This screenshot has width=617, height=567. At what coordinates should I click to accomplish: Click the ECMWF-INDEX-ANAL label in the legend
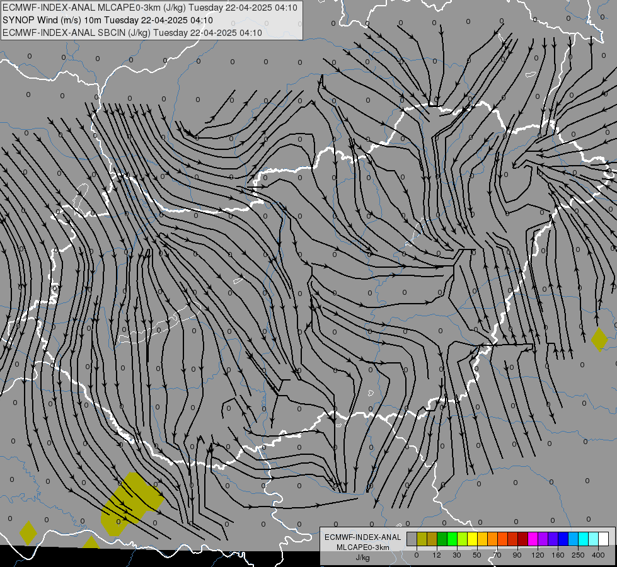coord(363,537)
